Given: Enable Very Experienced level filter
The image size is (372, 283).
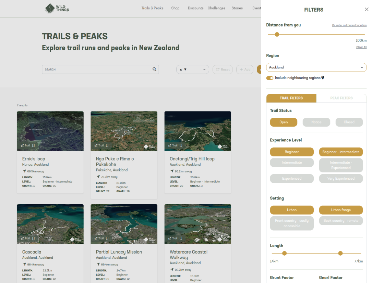Looking at the screenshot, I should coord(341,179).
